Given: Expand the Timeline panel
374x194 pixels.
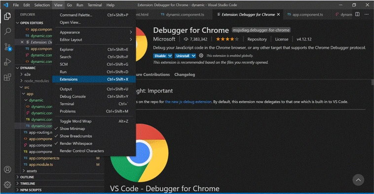Looking at the screenshot, I should [28, 184].
